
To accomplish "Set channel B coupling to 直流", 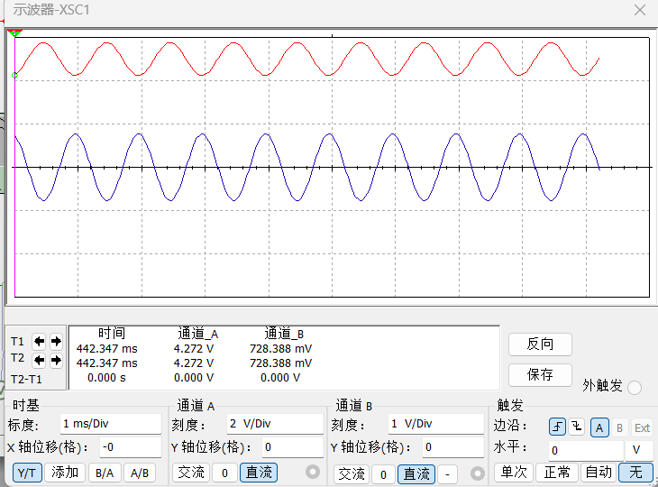I will pos(416,474).
